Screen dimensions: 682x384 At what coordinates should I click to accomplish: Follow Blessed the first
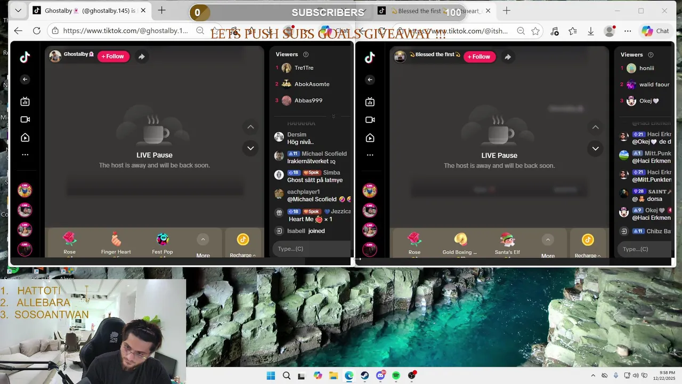coord(479,57)
